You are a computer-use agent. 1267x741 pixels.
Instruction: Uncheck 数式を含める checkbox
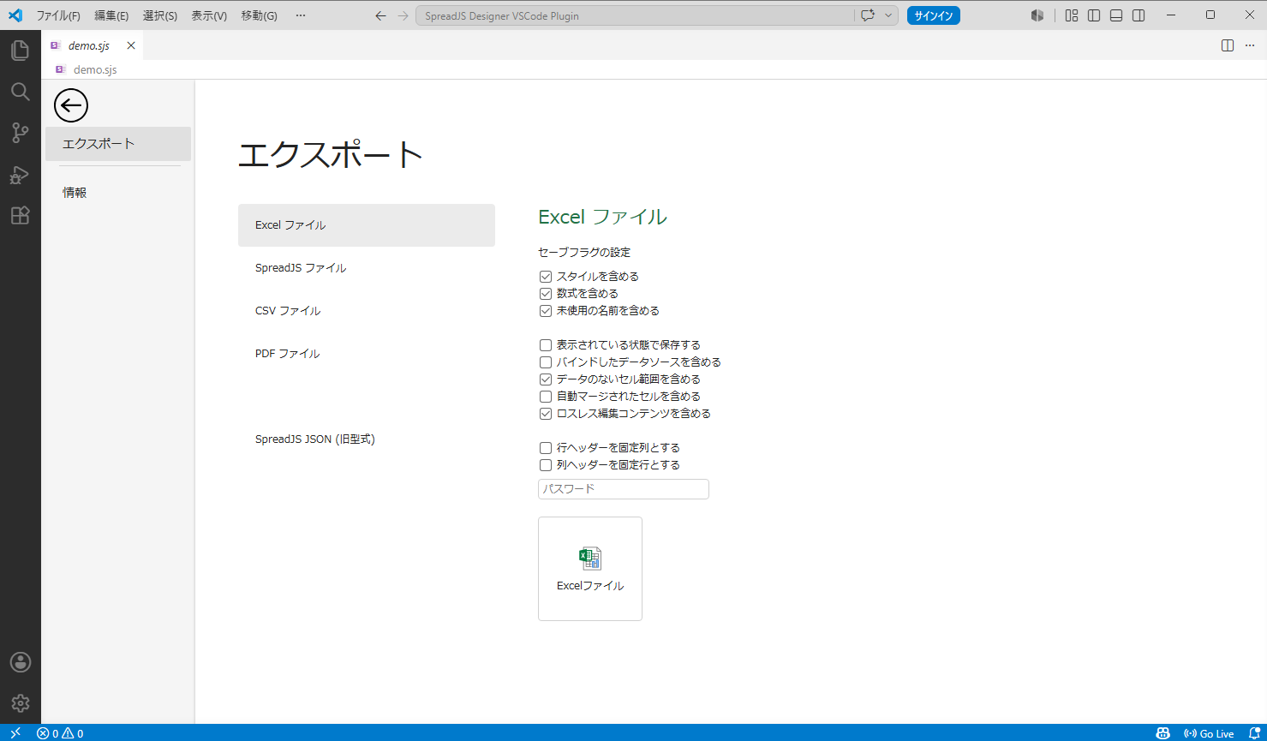[546, 294]
